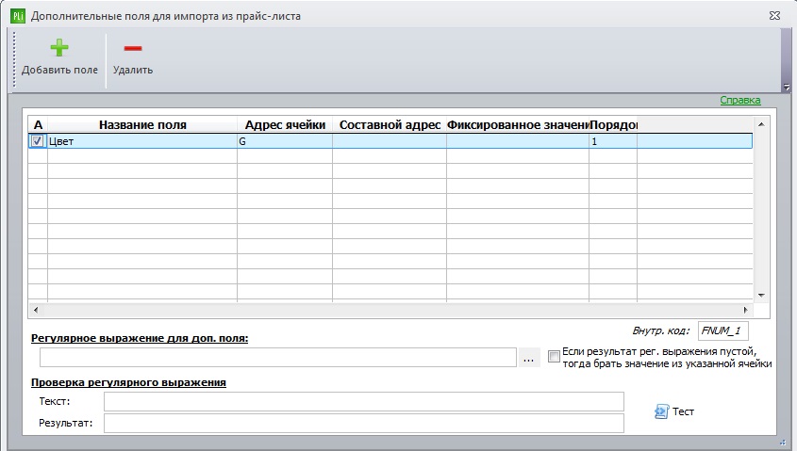Click the Результат output field
The image size is (797, 451).
click(x=364, y=423)
